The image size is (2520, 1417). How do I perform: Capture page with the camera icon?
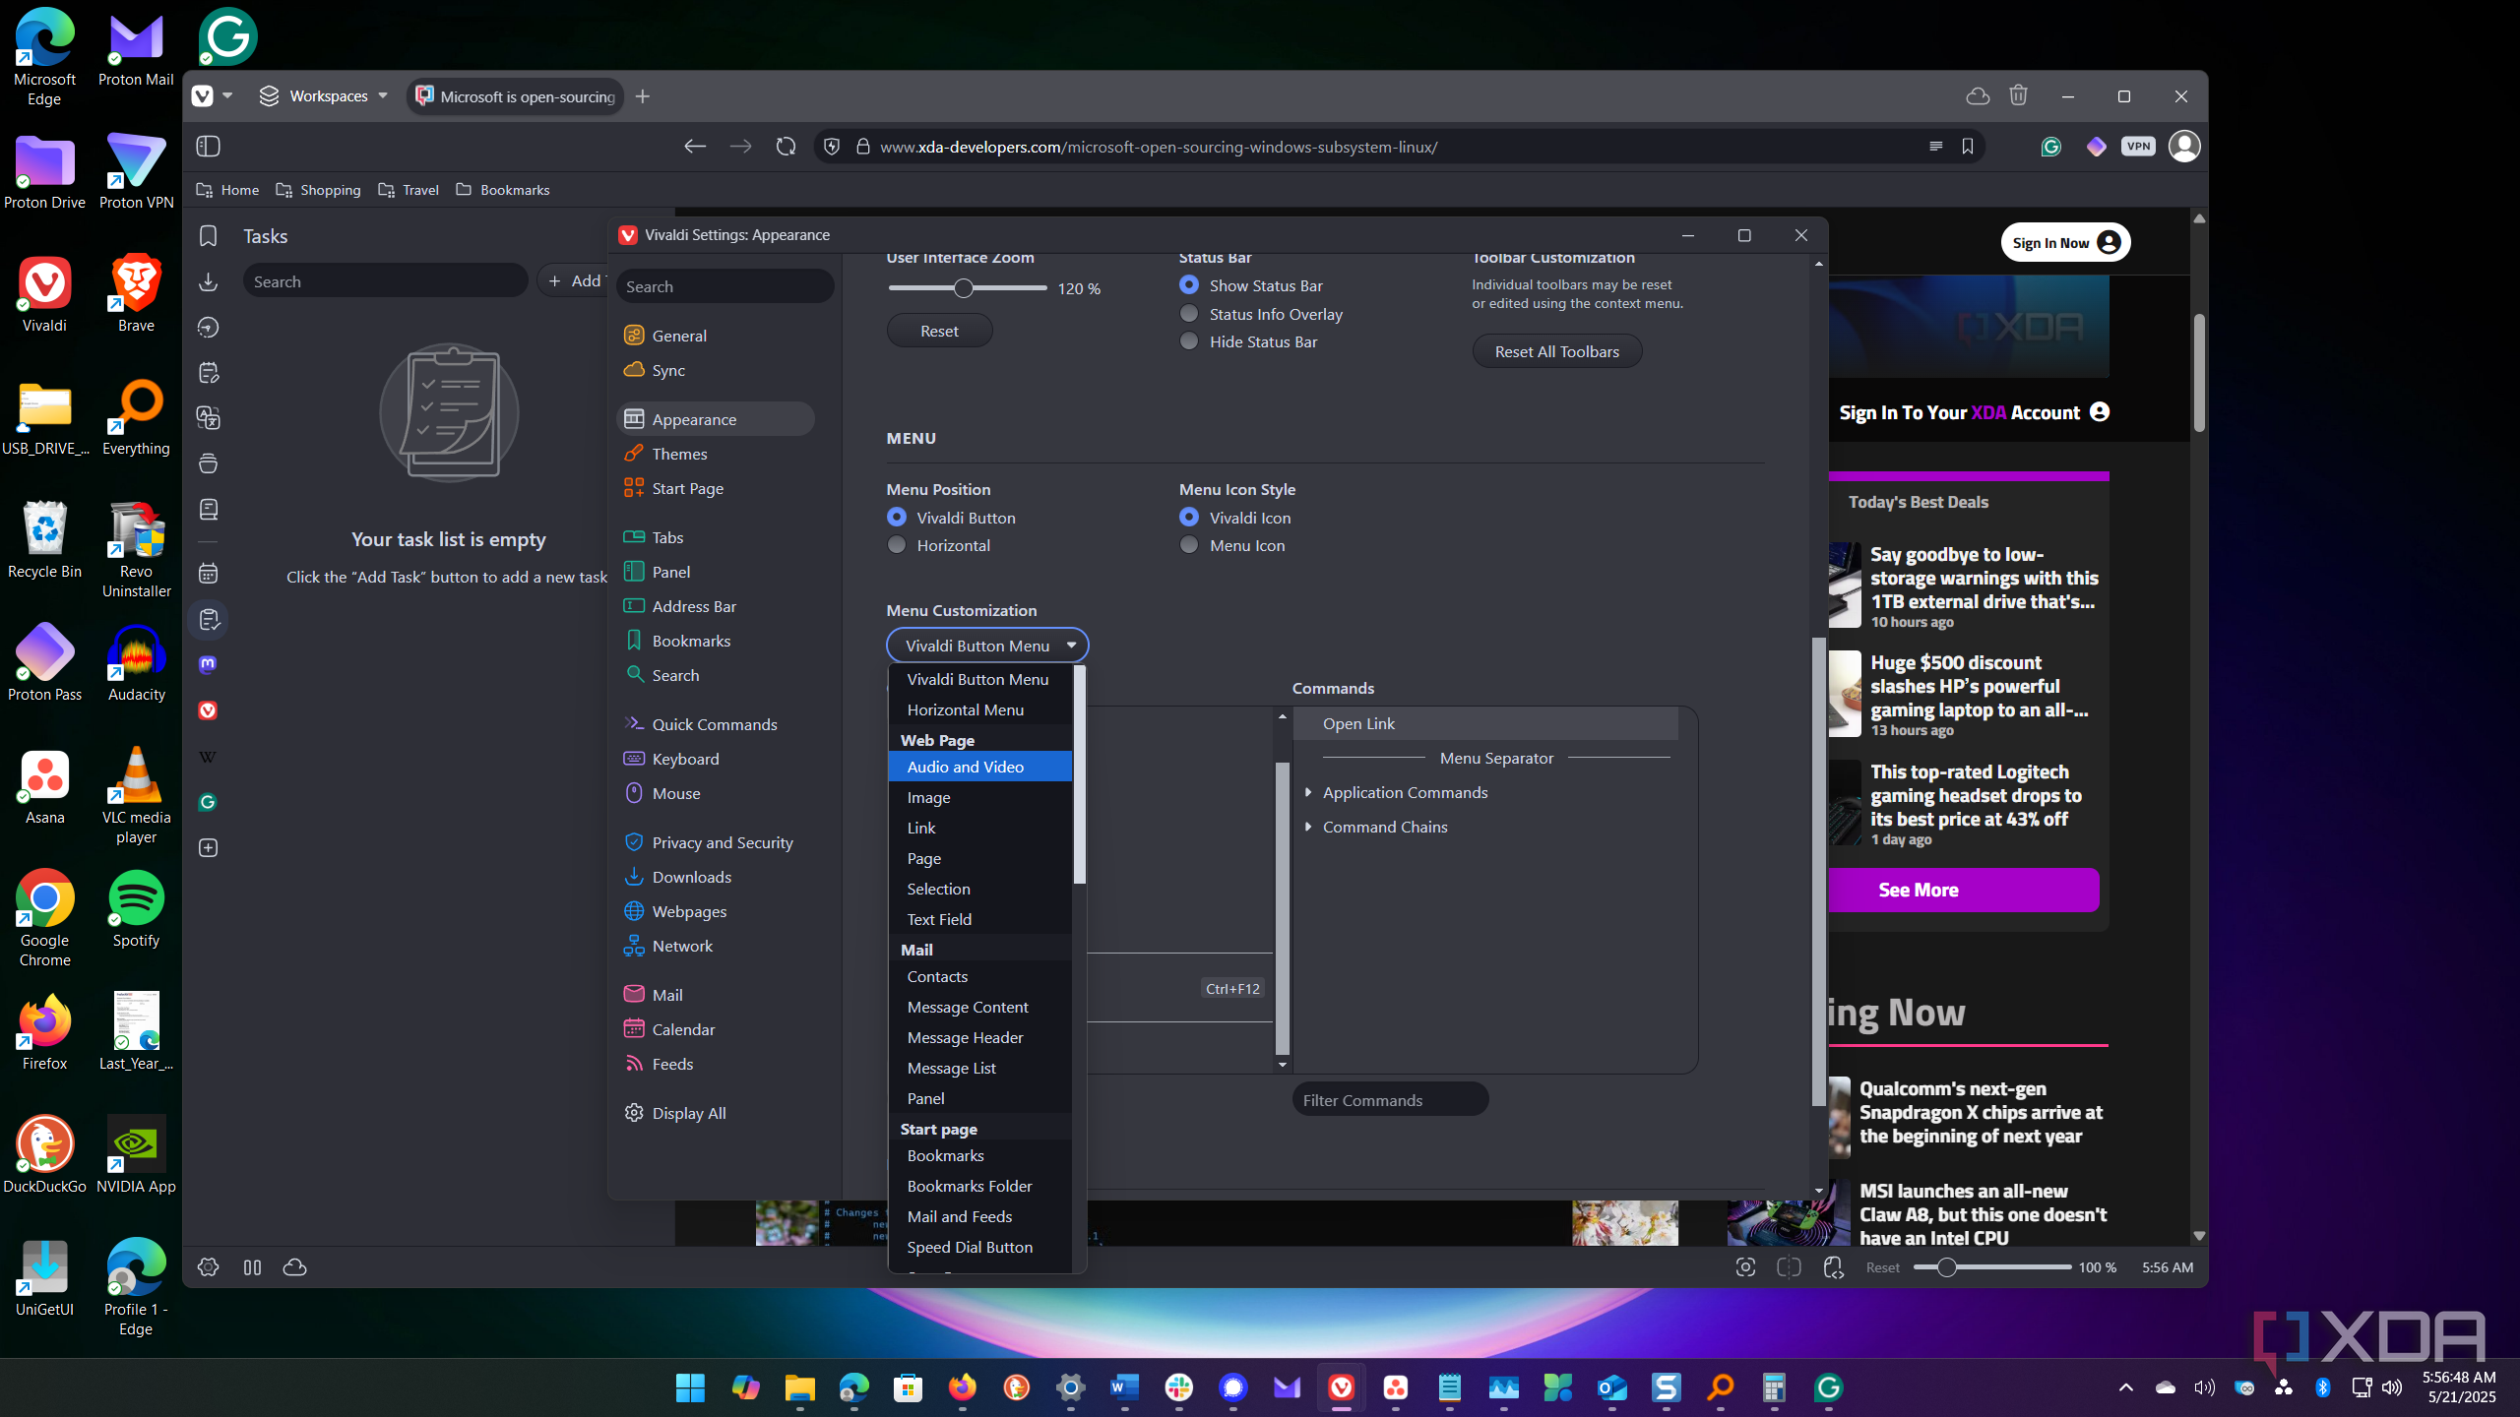[1745, 1267]
